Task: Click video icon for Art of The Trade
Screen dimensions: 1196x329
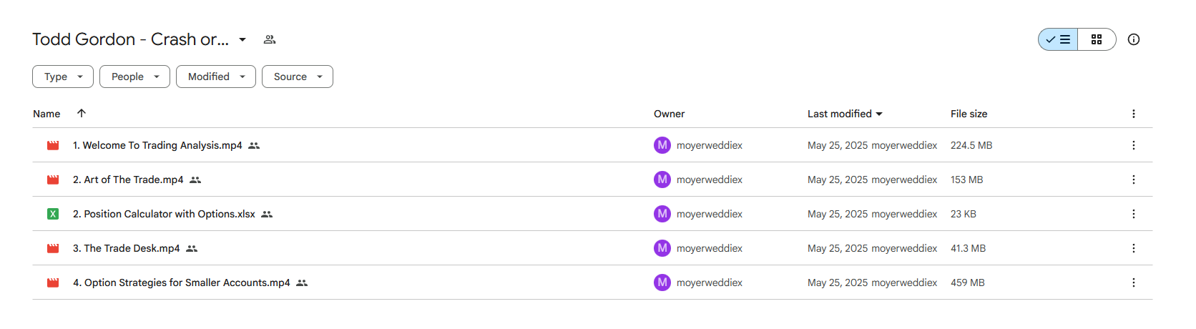Action: 53,180
